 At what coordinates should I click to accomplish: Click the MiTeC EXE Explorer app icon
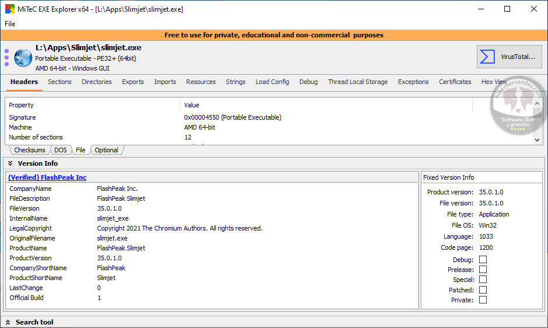[10, 9]
